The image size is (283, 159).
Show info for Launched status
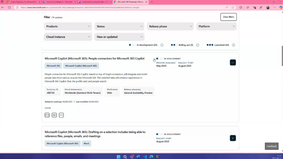(x=233, y=45)
